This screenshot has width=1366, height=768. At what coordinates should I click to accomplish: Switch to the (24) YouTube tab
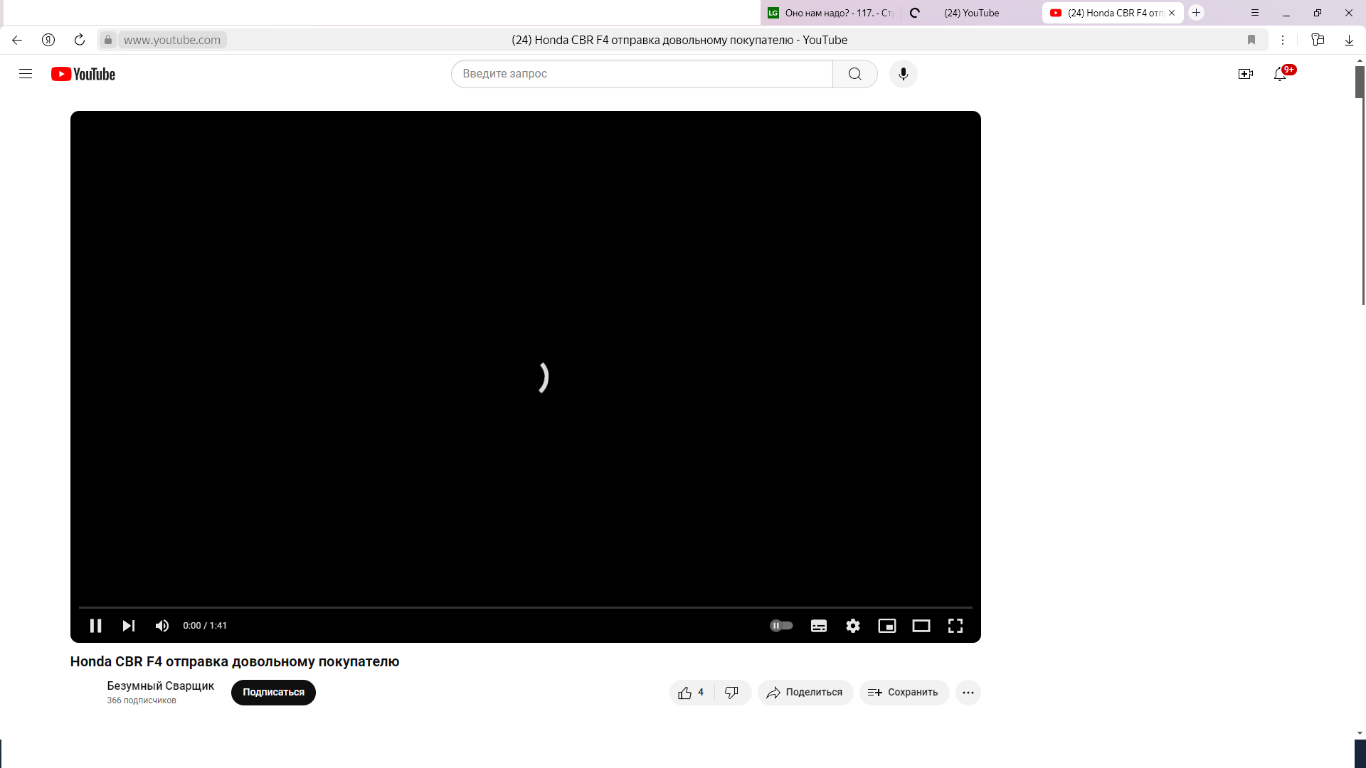(971, 13)
